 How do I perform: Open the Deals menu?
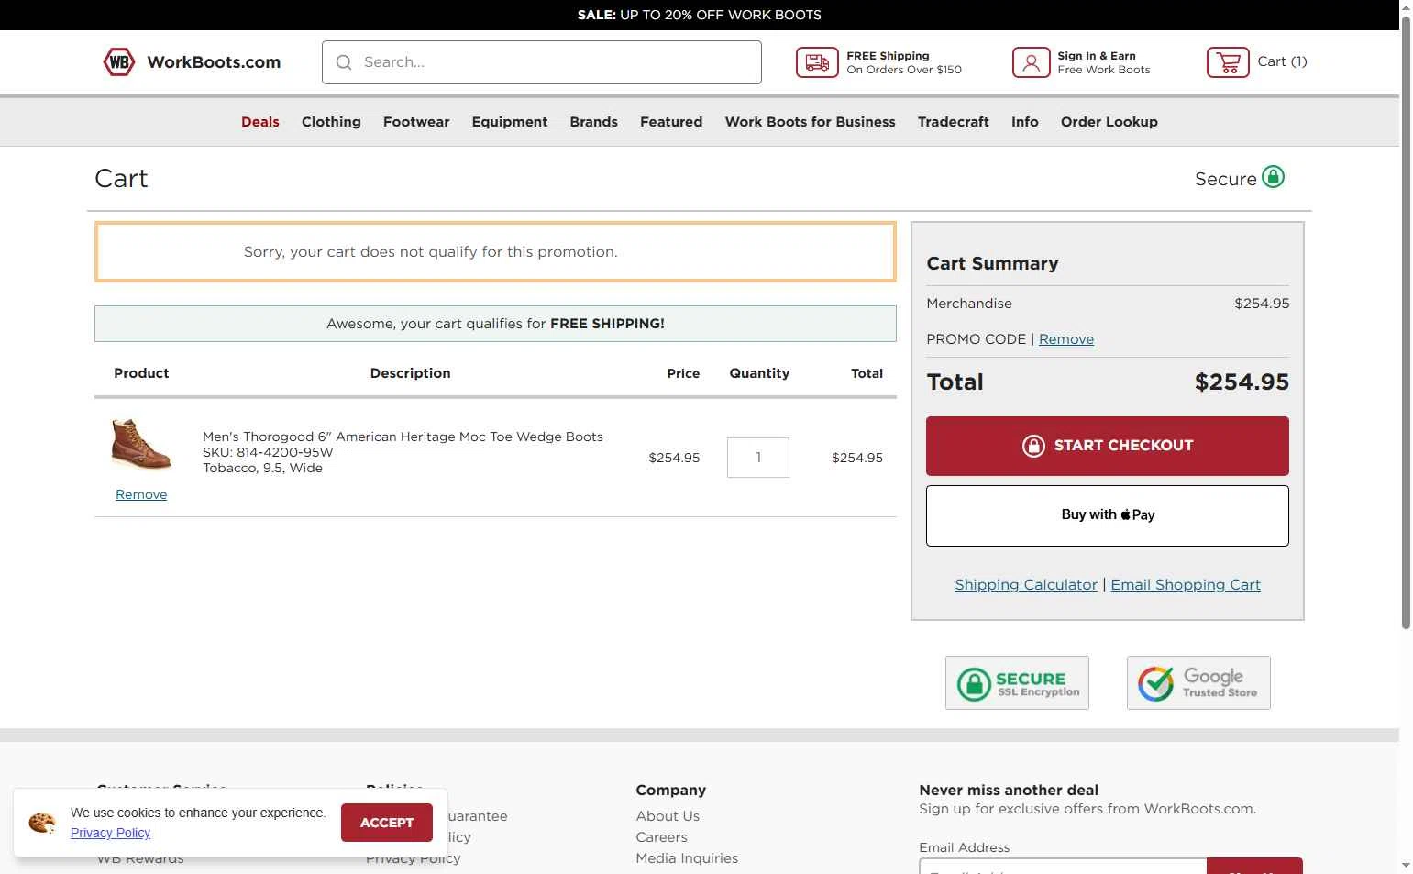coord(260,122)
